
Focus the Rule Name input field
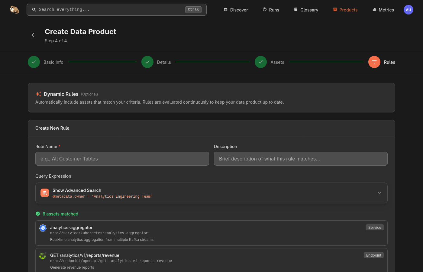click(x=122, y=159)
